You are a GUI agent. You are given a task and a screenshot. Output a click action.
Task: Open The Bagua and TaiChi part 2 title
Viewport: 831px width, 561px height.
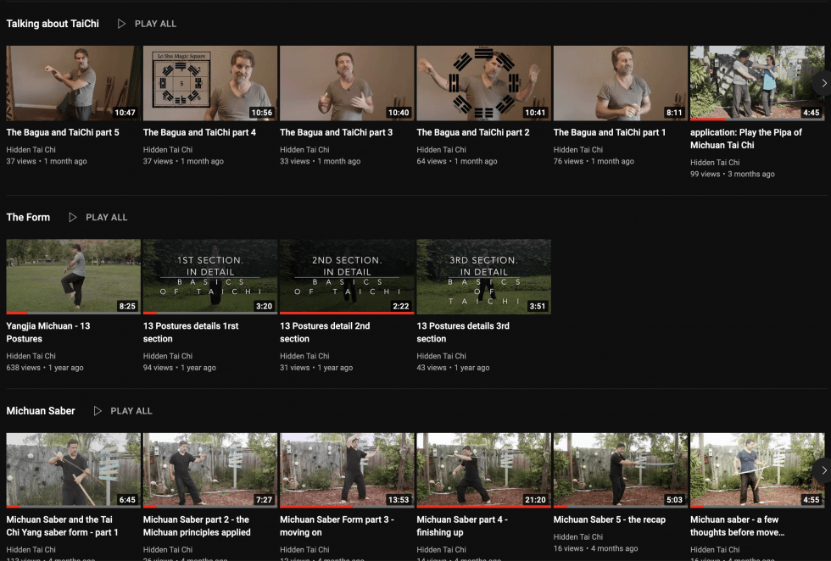click(x=472, y=132)
